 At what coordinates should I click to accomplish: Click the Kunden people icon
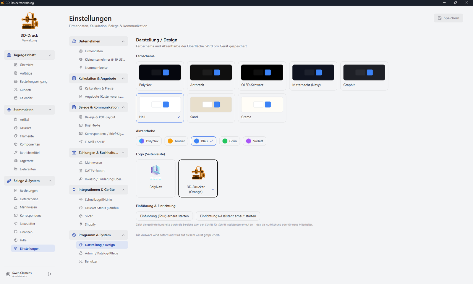[x=16, y=90]
